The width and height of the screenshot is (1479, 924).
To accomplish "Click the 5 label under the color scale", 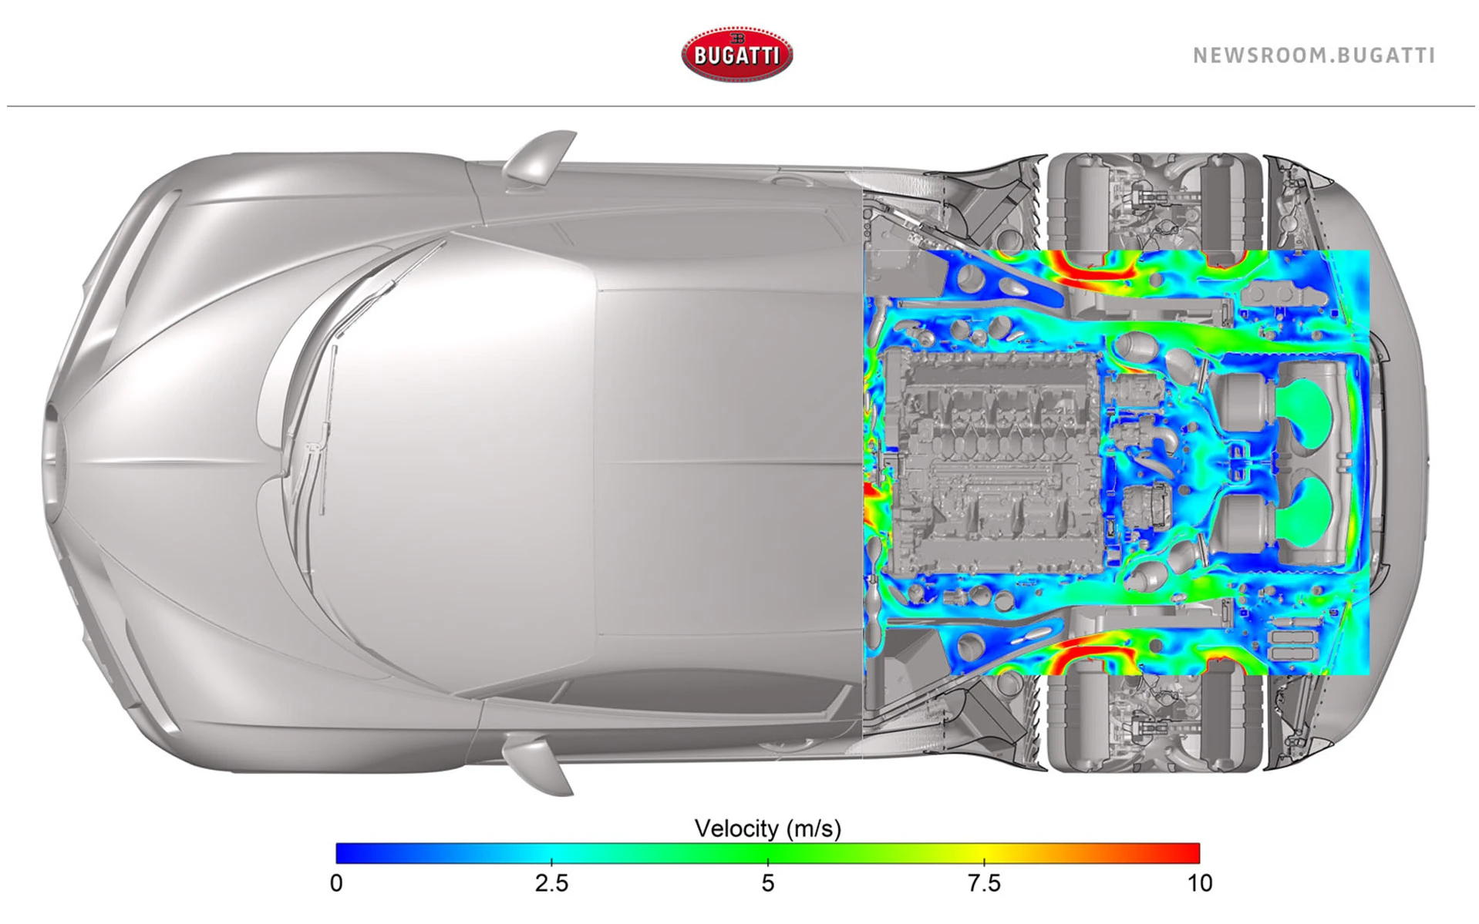I will 767,883.
